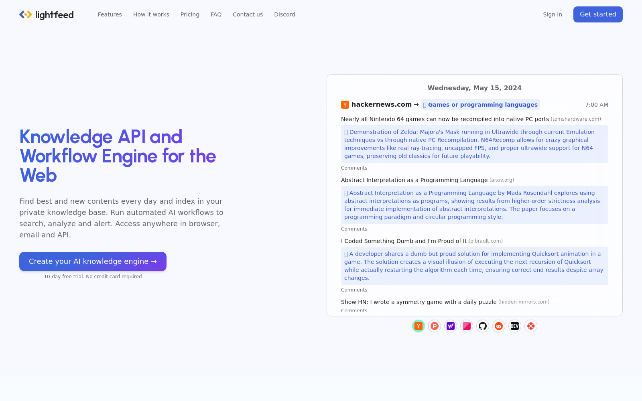Screen dimensions: 642x401
Task: Expand Comments under the Abstract Interpretation story
Action: [x=354, y=229]
